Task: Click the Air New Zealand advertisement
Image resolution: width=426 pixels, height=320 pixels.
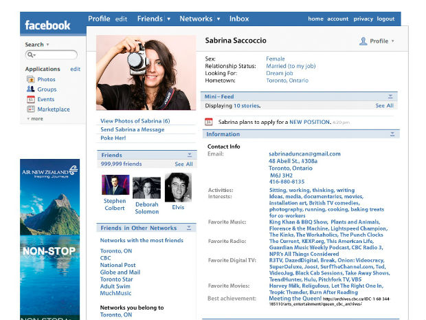Action: pos(49,239)
